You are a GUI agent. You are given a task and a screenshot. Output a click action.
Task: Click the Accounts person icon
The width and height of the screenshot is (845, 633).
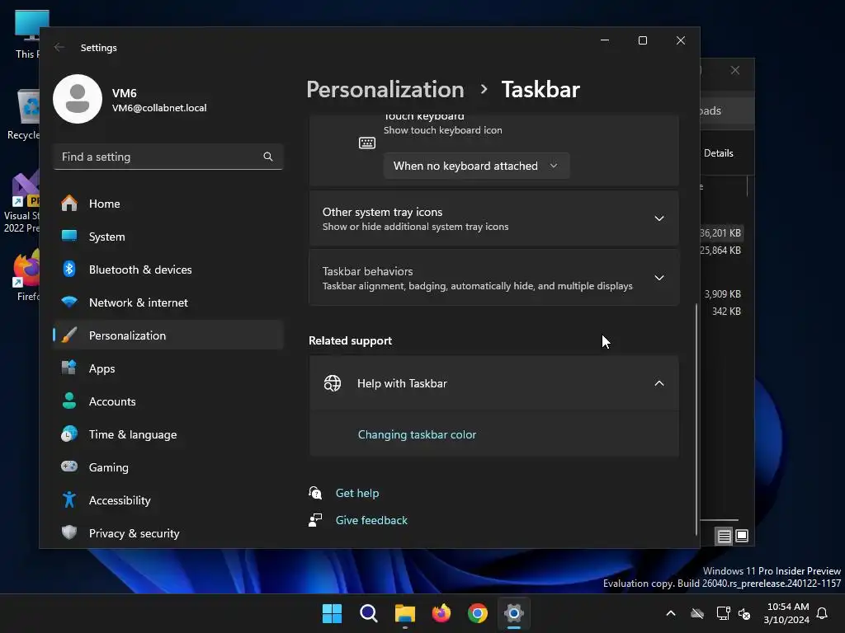69,401
